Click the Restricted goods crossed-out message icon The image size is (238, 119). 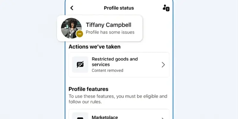point(80,65)
